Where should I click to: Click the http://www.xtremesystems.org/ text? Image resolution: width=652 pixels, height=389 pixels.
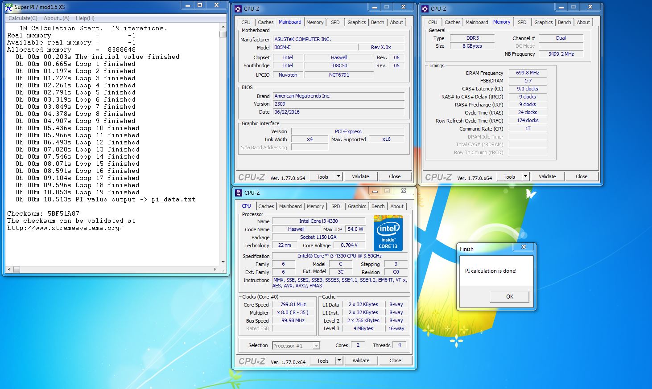click(66, 228)
